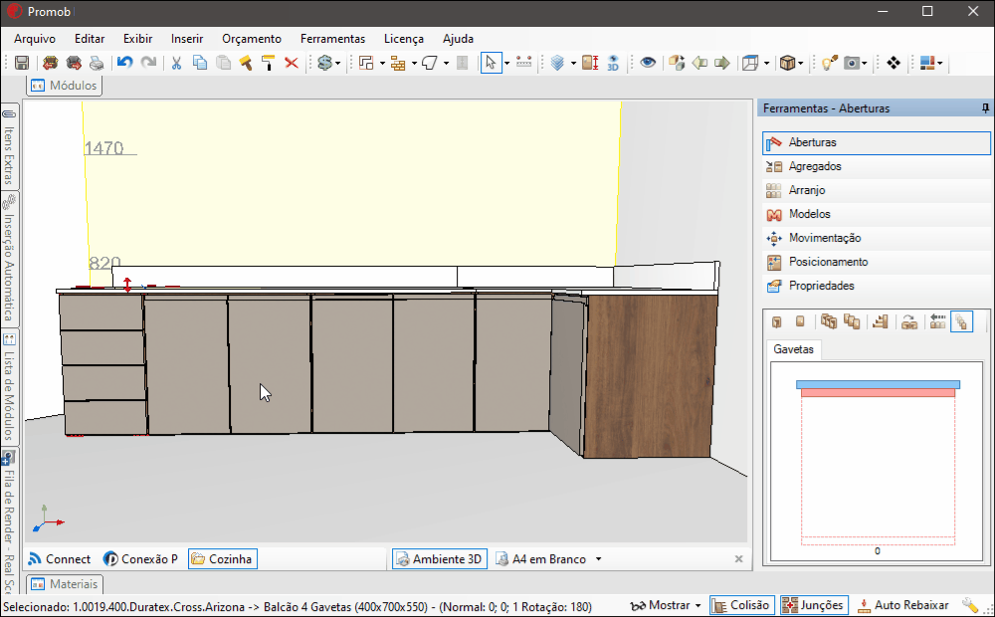995x617 pixels.
Task: Copy selection with the Copy icon
Action: coord(200,63)
